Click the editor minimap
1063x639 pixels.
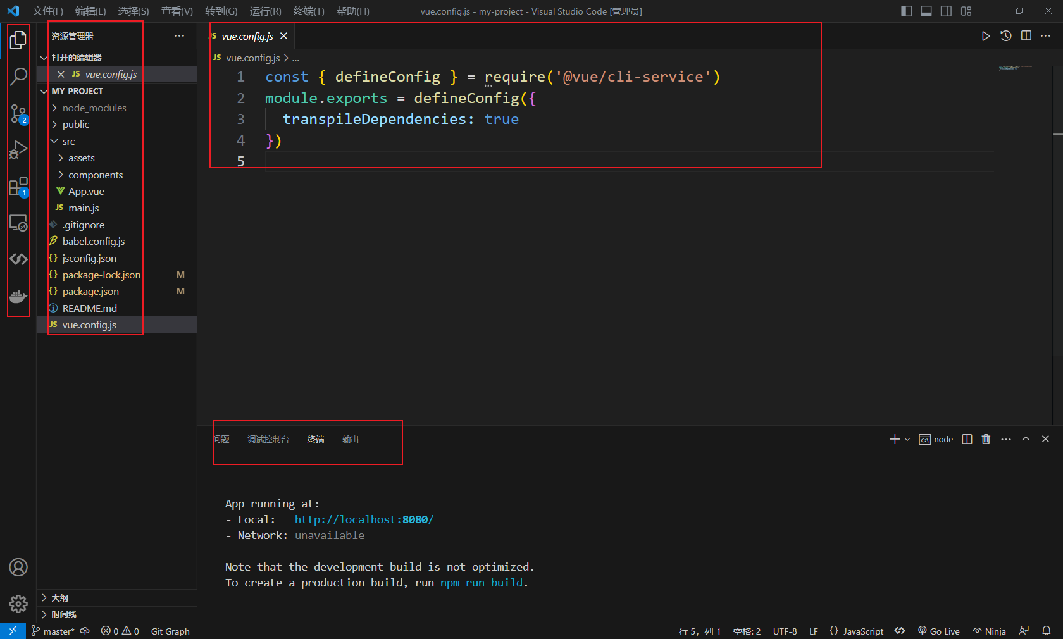point(1015,67)
